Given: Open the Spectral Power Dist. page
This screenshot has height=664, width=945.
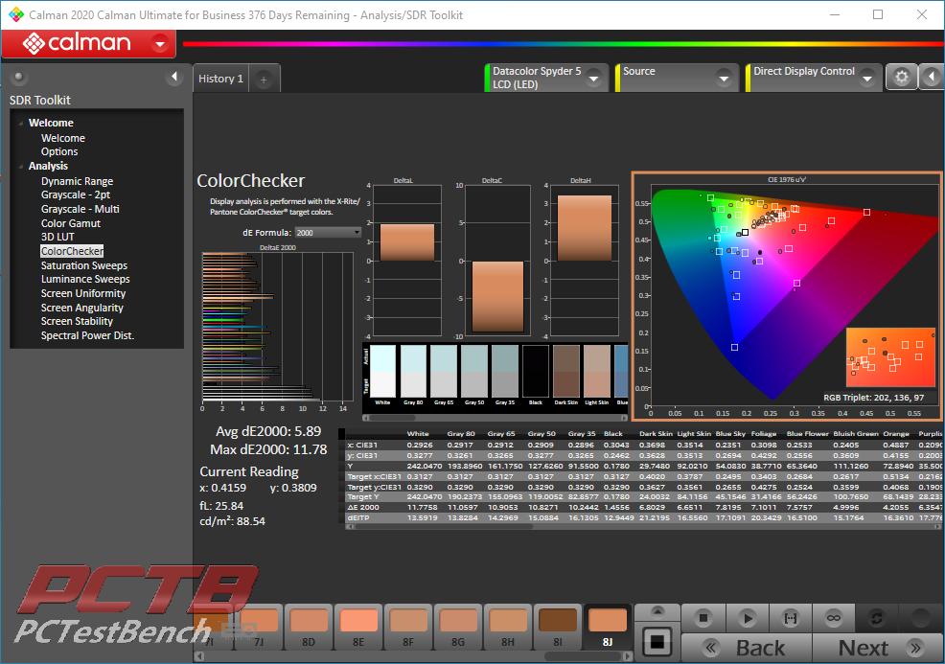Looking at the screenshot, I should click(87, 335).
